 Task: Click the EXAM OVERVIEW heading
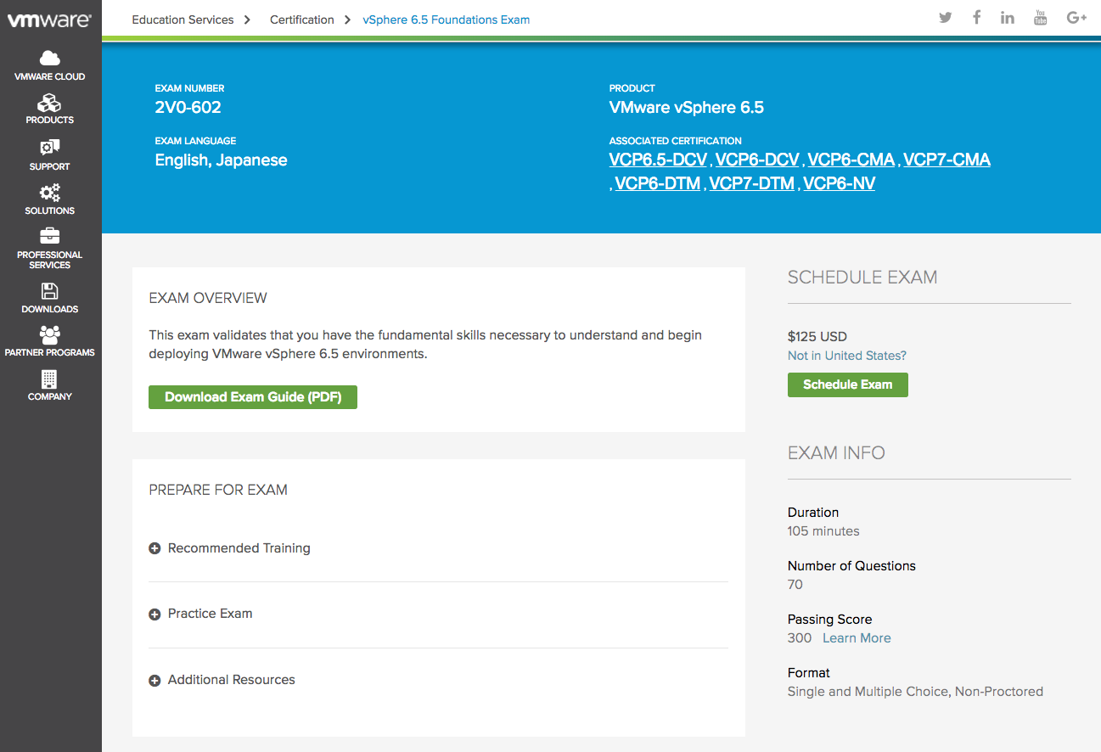point(208,298)
